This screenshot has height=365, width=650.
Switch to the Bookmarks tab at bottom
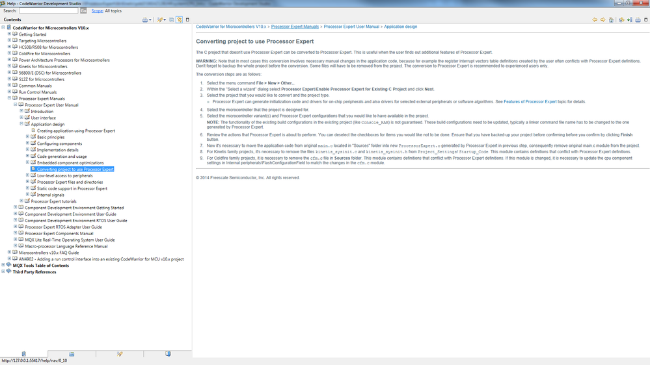click(168, 354)
